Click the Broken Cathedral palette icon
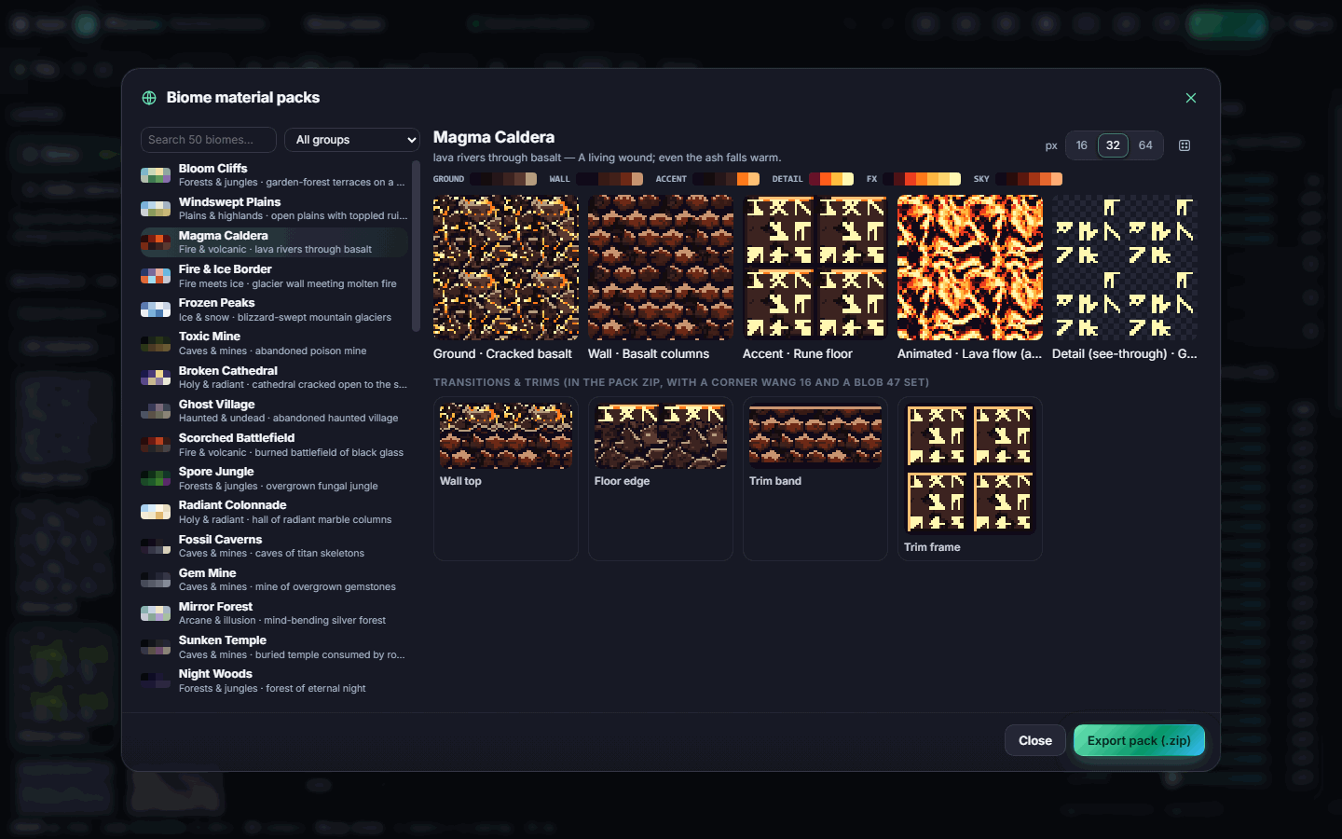 tap(156, 378)
